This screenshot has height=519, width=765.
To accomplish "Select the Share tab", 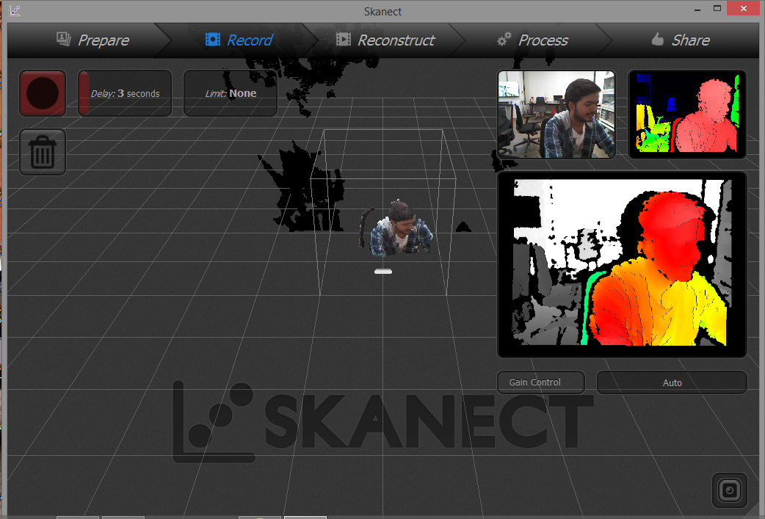I will pos(681,40).
